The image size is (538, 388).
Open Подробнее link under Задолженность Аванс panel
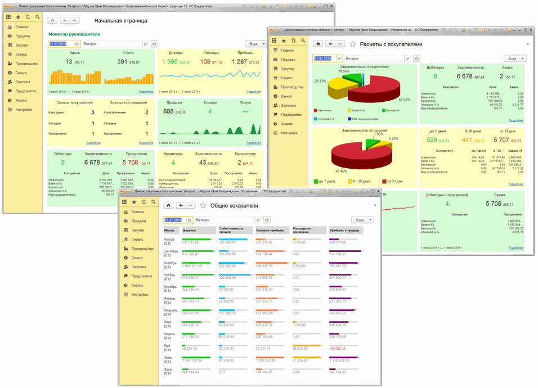515,120
